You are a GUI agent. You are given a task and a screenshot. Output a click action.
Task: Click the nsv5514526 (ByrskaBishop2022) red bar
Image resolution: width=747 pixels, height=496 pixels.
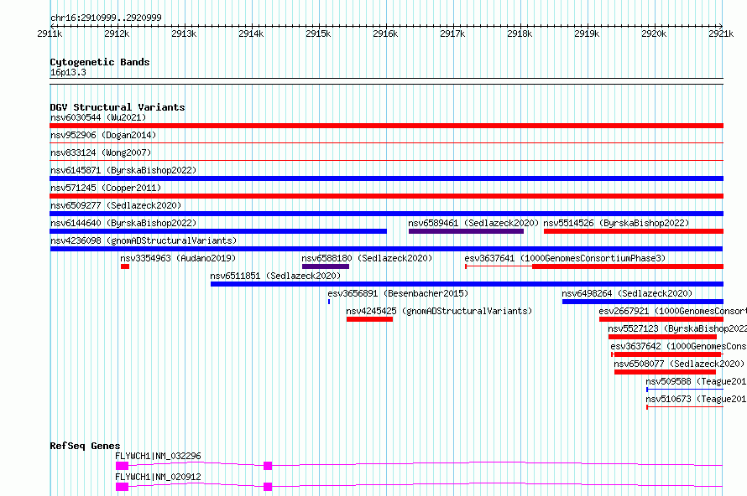click(x=633, y=231)
